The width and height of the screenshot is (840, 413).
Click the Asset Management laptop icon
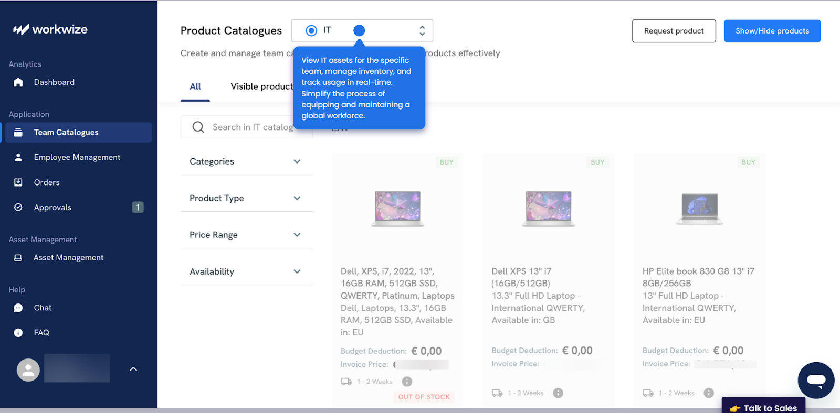(18, 258)
